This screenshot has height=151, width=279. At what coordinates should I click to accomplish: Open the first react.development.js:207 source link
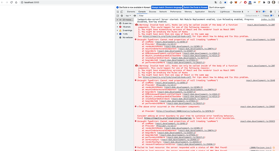[x=261, y=25]
